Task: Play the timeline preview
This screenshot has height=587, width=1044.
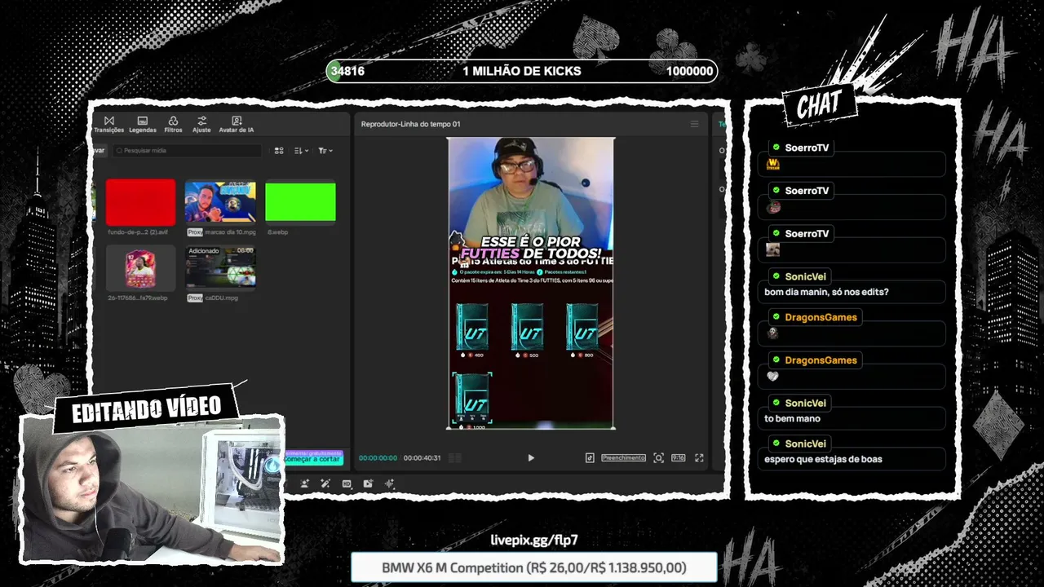Action: coord(531,458)
